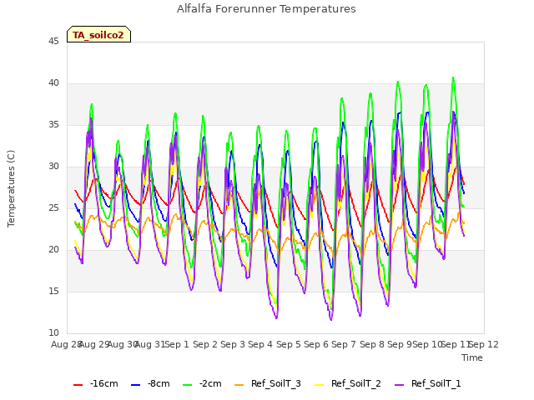
Task: Click the red -16cm legend color swatch
Action: click(x=78, y=385)
